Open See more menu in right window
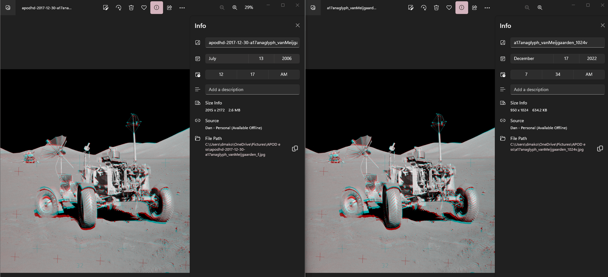 click(487, 8)
